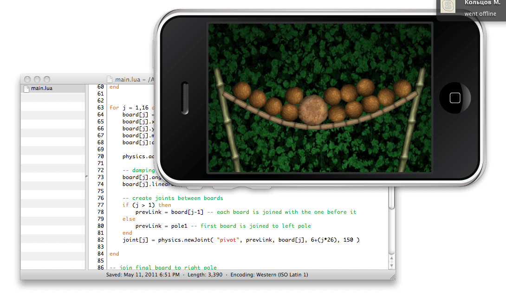Image resolution: width=506 pixels, height=308 pixels.
Task: Click the sidebar splitter handle
Action: tap(86, 176)
